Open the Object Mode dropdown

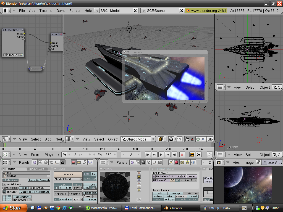tap(138, 139)
